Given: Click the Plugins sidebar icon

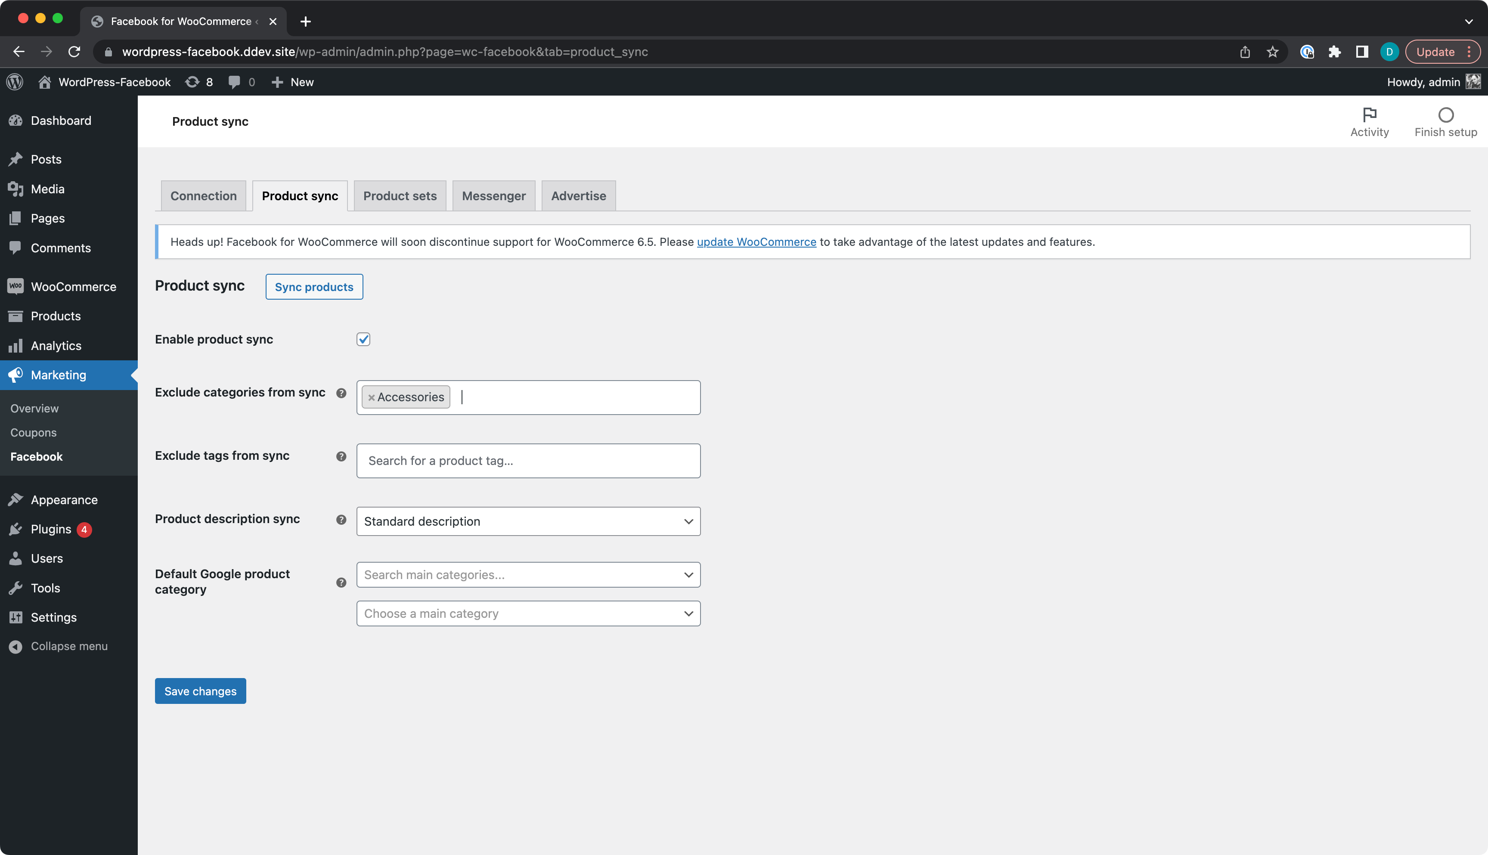Looking at the screenshot, I should pos(16,528).
